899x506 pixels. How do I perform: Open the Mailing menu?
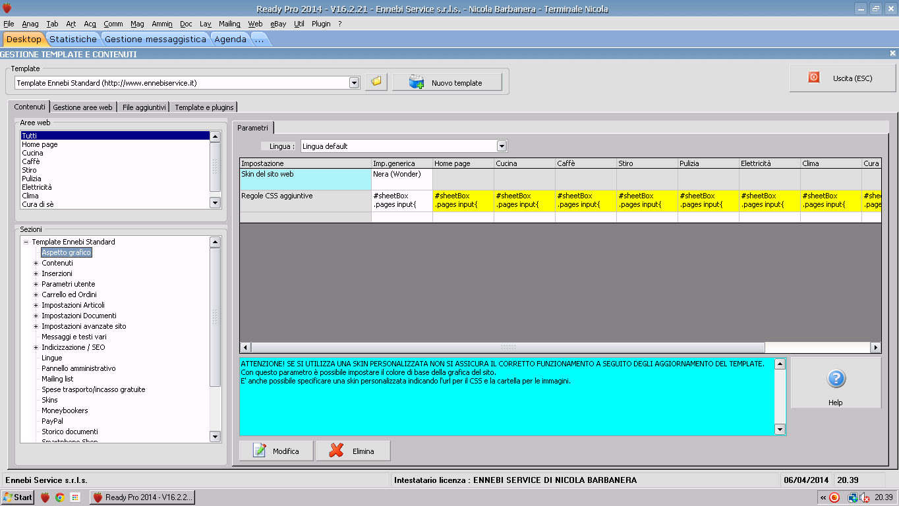coord(229,24)
